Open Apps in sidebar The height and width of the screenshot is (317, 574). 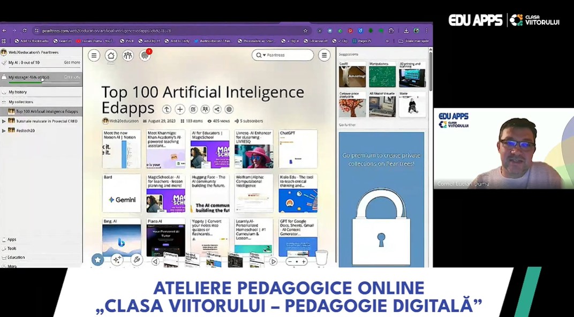(12, 239)
